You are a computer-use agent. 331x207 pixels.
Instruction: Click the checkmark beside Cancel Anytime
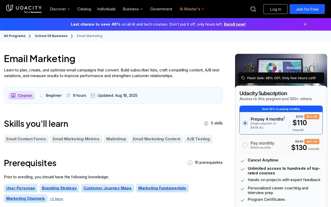click(x=243, y=161)
